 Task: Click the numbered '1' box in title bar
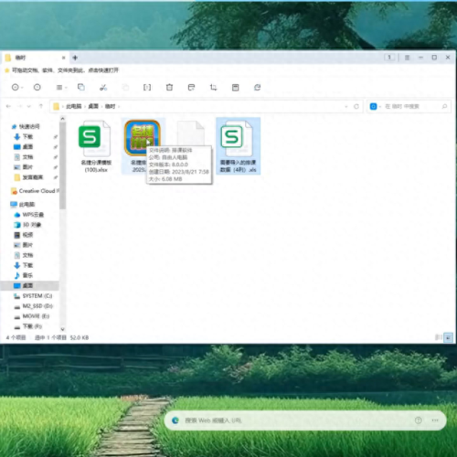(x=389, y=57)
